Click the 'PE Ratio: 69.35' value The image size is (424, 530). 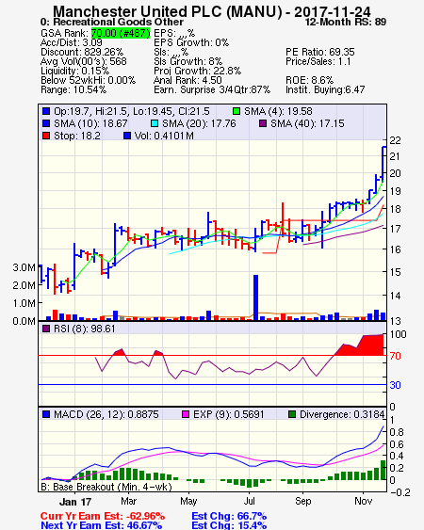click(320, 52)
